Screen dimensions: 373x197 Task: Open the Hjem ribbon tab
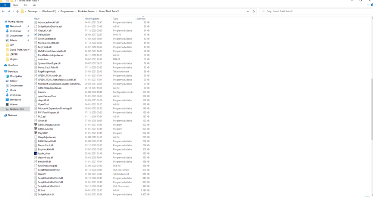click(x=15, y=5)
